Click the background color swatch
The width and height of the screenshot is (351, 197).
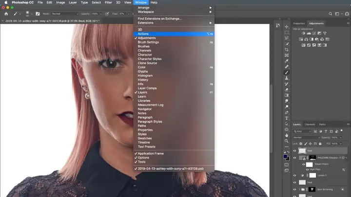288,159
